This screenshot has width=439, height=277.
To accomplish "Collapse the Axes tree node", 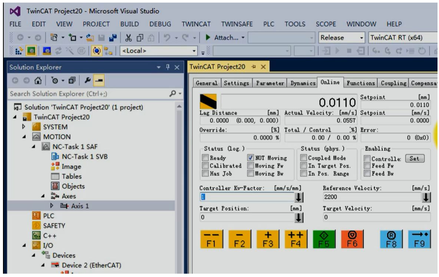I will coord(43,196).
